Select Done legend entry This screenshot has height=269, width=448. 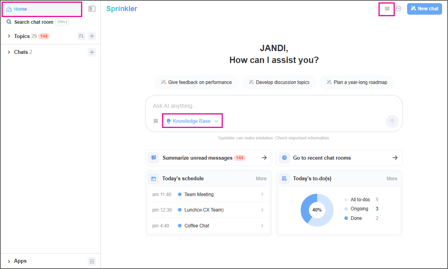coord(361,218)
